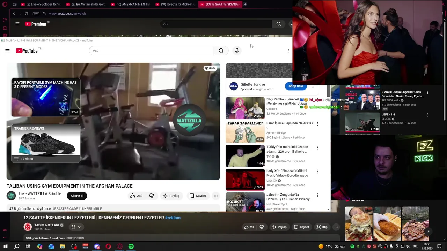Save the Taliban gym video with Kaydet
This screenshot has height=251, width=447.
(x=198, y=196)
